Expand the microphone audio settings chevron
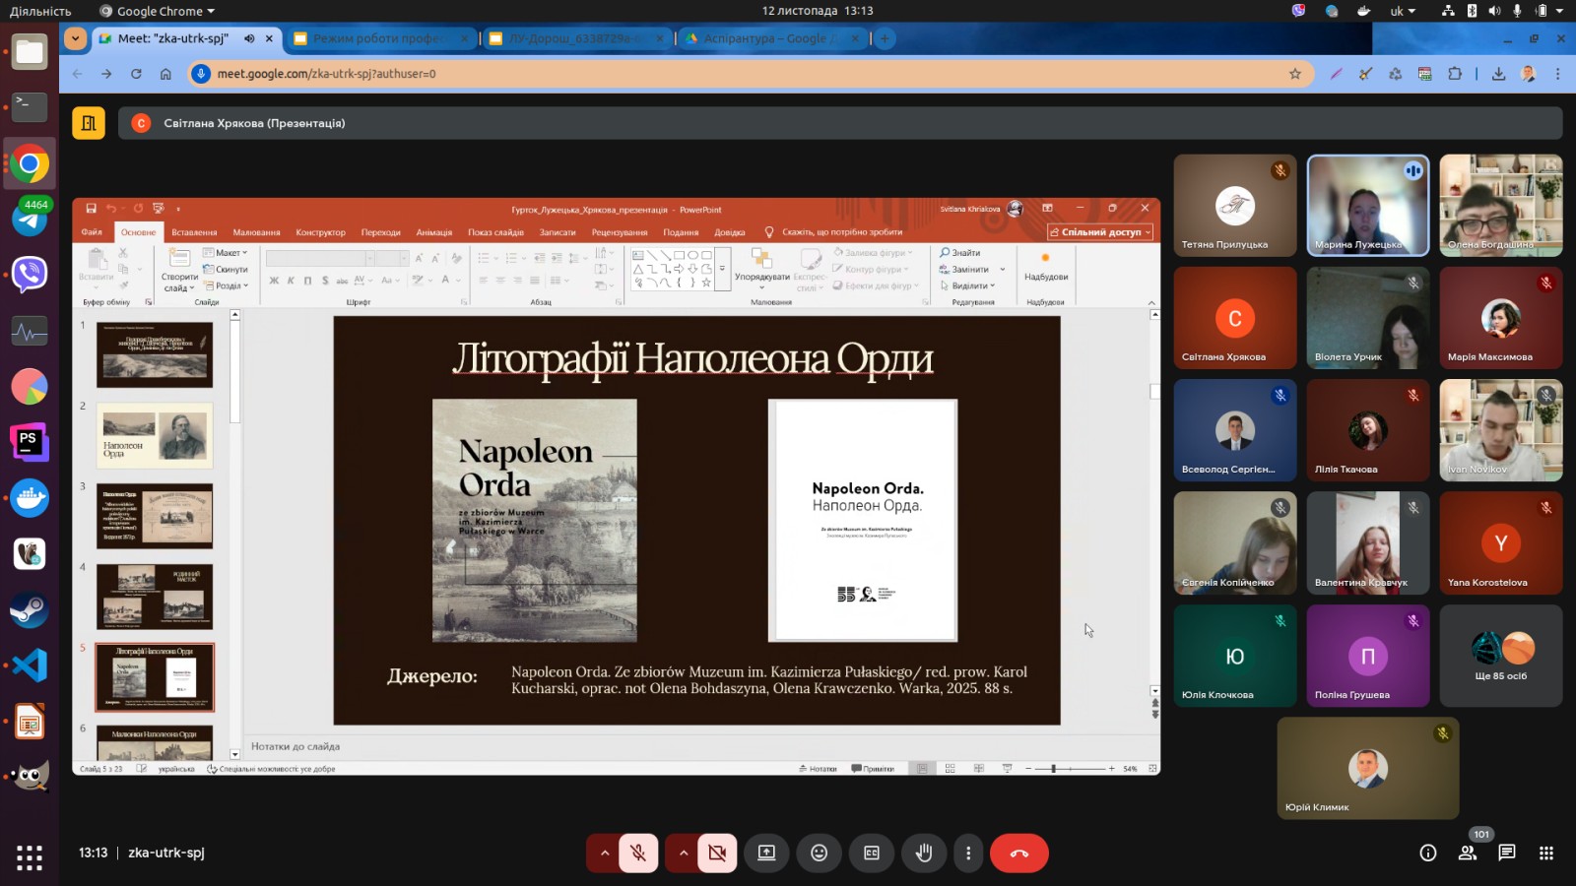 tap(604, 854)
